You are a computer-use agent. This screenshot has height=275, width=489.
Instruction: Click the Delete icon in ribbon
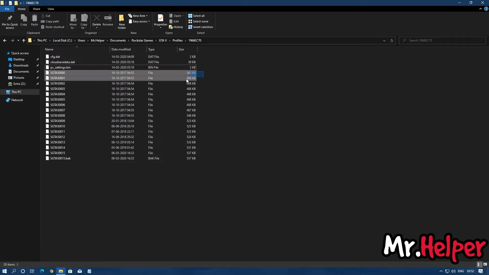(x=97, y=18)
